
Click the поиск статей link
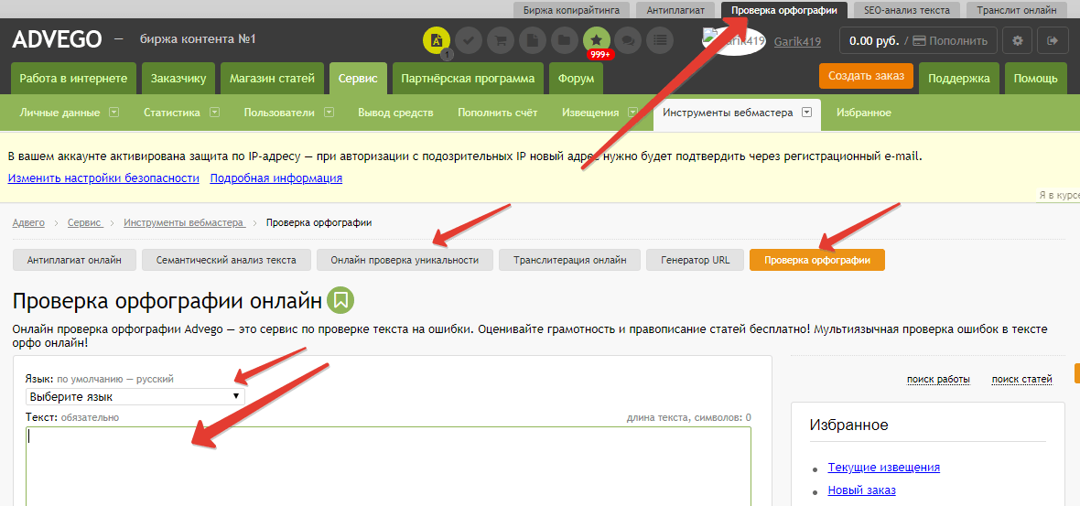[x=1021, y=379]
